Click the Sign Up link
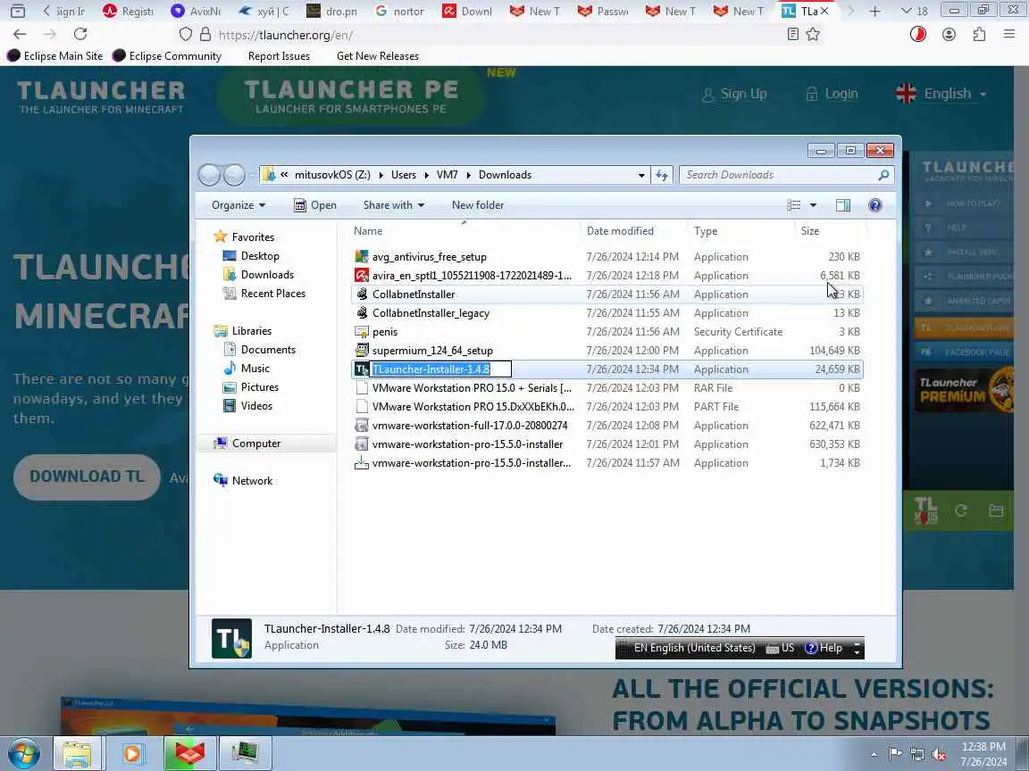 734,94
